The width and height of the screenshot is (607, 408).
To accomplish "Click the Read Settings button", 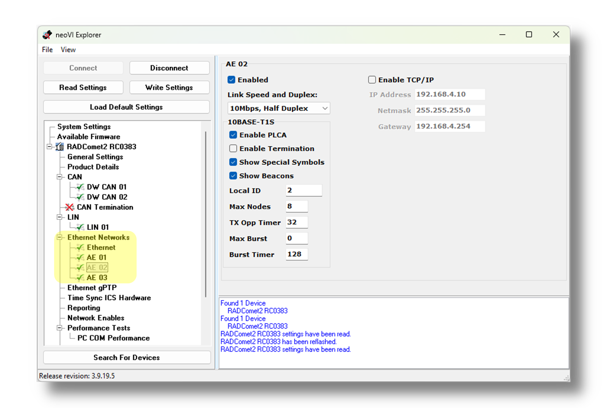I will [x=83, y=88].
